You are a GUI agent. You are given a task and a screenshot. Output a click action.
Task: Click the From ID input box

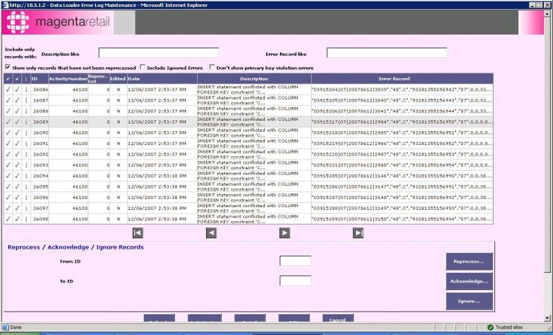[x=296, y=260]
